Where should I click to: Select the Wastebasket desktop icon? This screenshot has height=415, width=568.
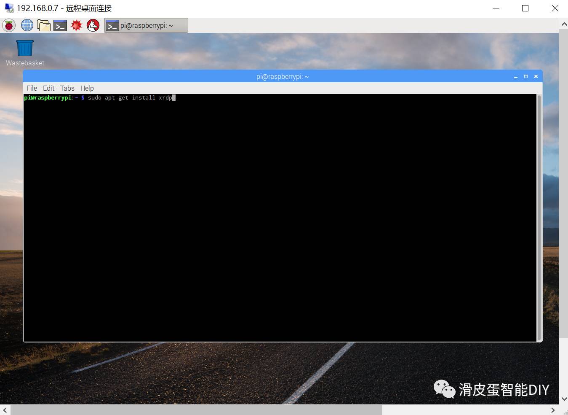coord(25,53)
